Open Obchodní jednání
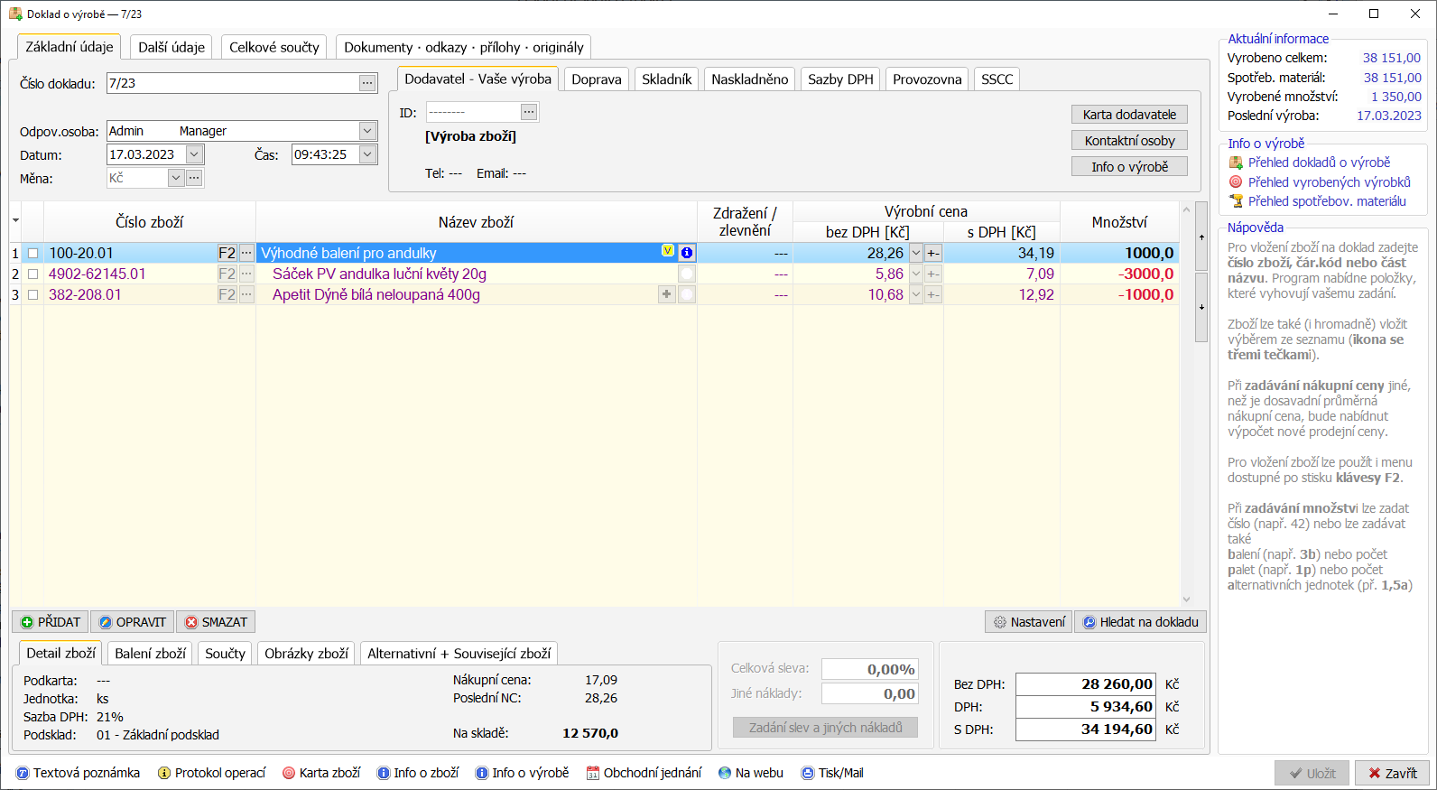 pyautogui.click(x=644, y=773)
